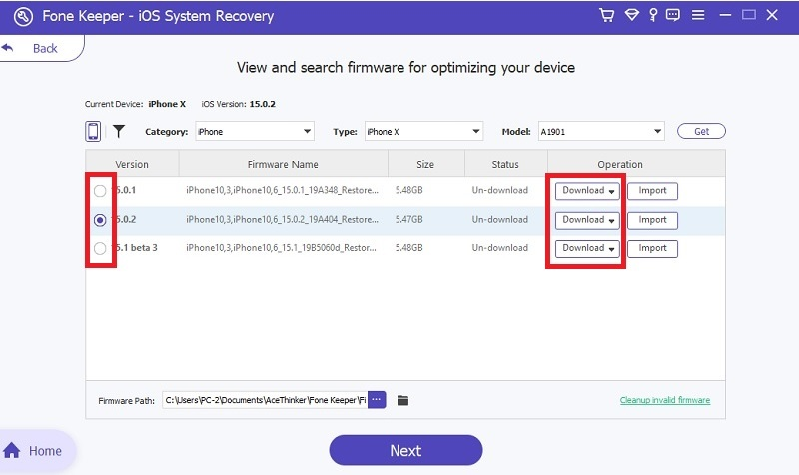Click Download dropdown for 15.0.1 firmware
This screenshot has height=475, width=799.
587,191
